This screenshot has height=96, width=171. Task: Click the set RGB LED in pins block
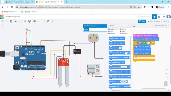(120, 72)
